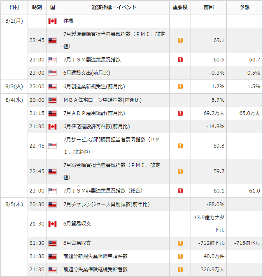263x277 pixels.
Task: Click the US flag beside 7月ISM非製造業景況指数
Action: 52,191
